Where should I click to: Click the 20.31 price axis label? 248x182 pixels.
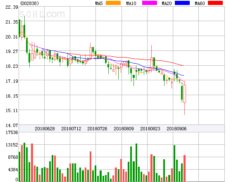[12, 37]
